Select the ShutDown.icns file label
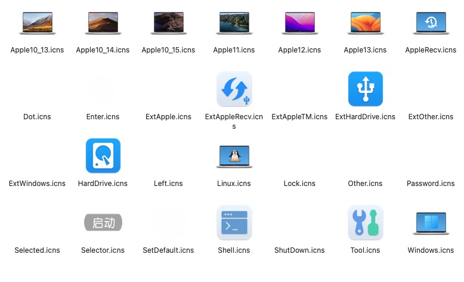This screenshot has width=464, height=282. (x=299, y=250)
